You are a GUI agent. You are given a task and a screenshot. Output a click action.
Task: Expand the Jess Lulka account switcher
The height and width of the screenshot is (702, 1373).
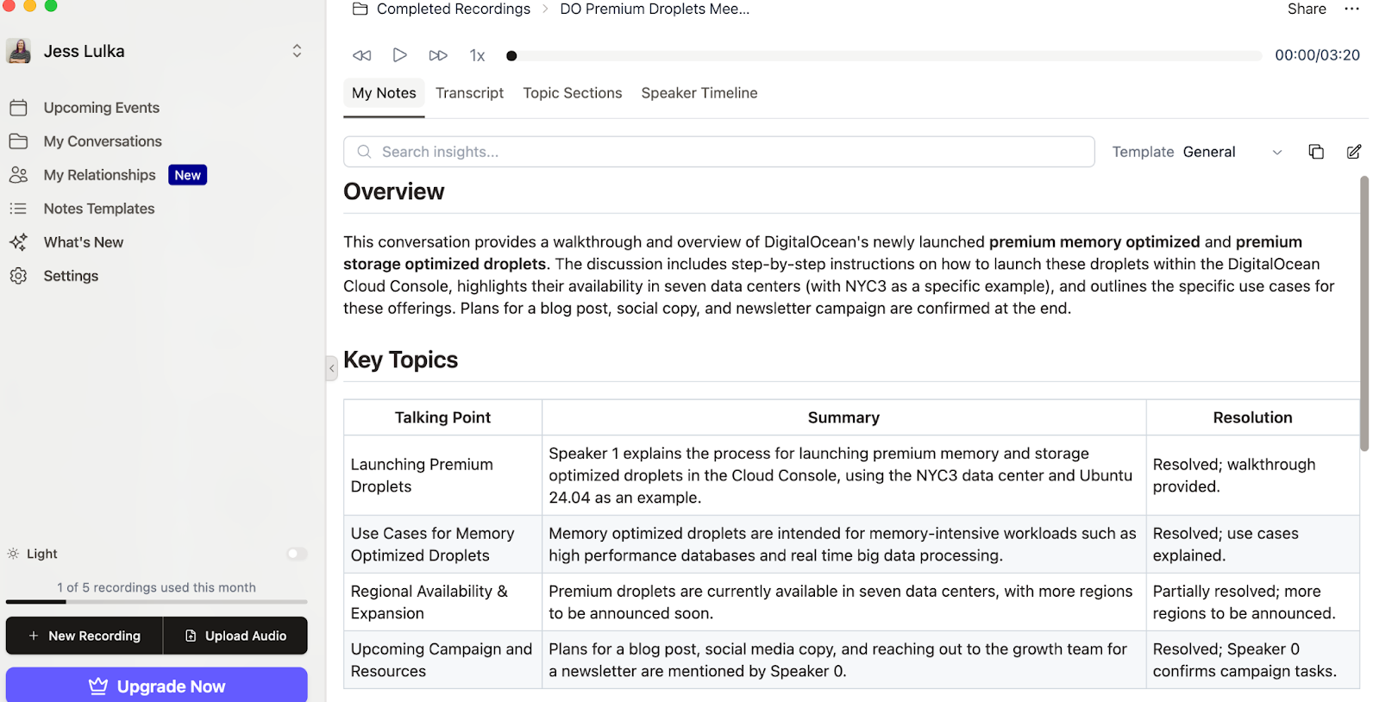tap(297, 51)
